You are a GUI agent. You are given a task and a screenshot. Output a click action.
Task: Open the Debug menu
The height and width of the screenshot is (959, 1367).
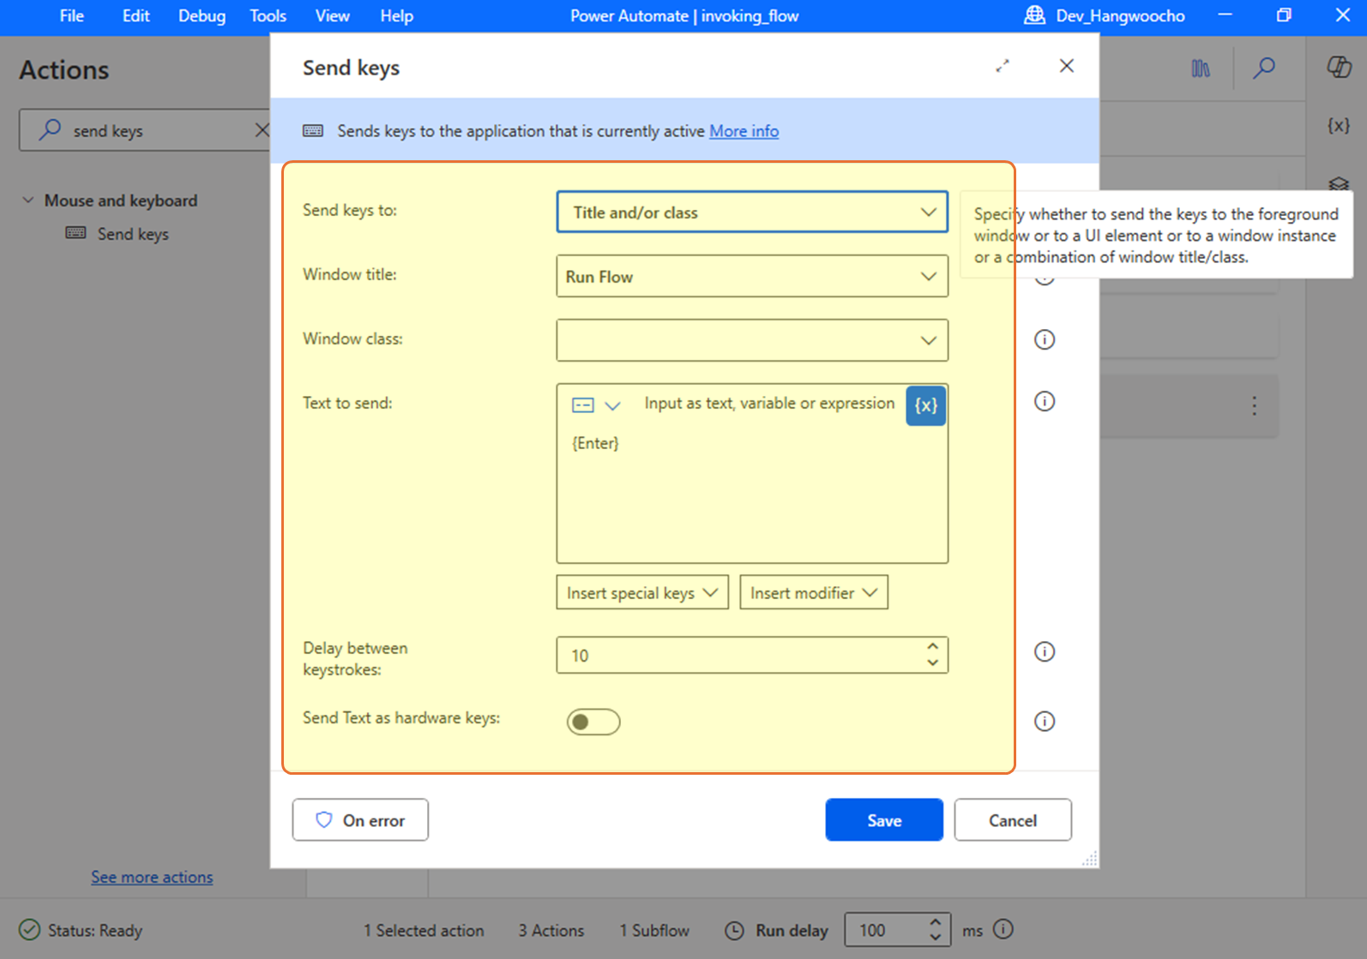click(x=202, y=16)
